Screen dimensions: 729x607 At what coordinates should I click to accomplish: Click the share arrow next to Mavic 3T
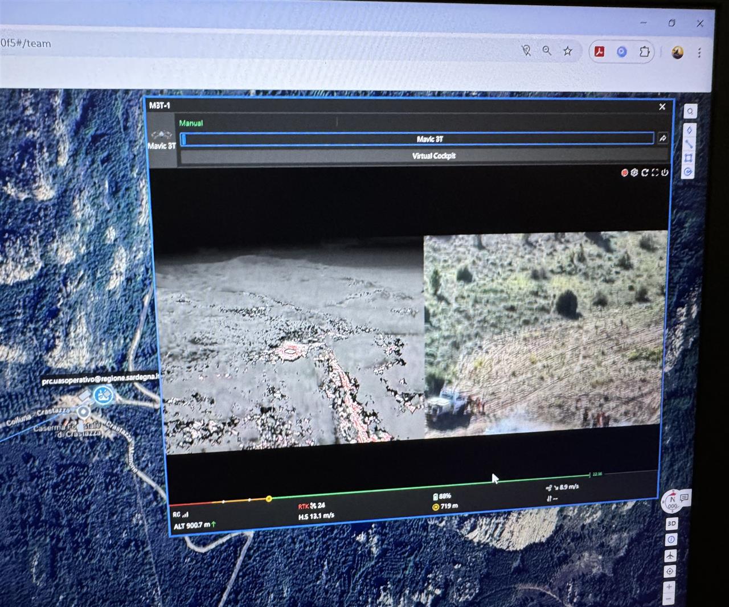click(663, 138)
